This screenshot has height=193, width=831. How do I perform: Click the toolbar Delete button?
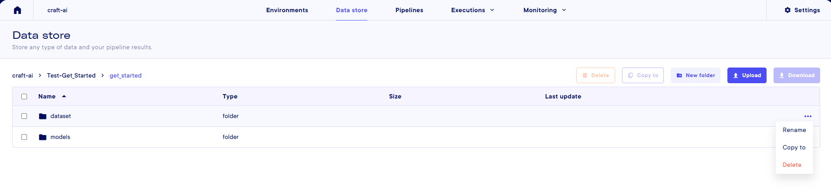point(595,75)
